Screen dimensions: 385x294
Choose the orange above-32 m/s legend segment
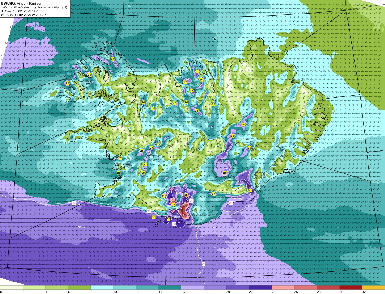pos(374,287)
